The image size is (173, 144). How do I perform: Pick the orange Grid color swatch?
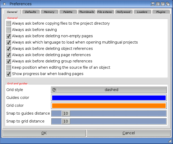(x=109, y=106)
